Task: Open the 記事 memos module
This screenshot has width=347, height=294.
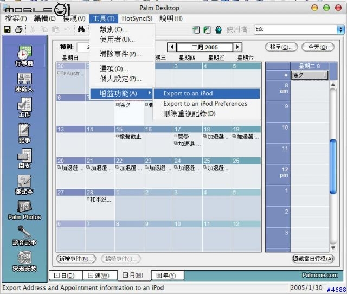Action: (x=24, y=133)
